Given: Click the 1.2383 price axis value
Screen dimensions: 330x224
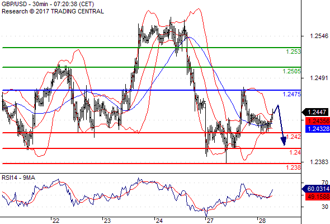Looking at the screenshot, I should [x=319, y=162].
